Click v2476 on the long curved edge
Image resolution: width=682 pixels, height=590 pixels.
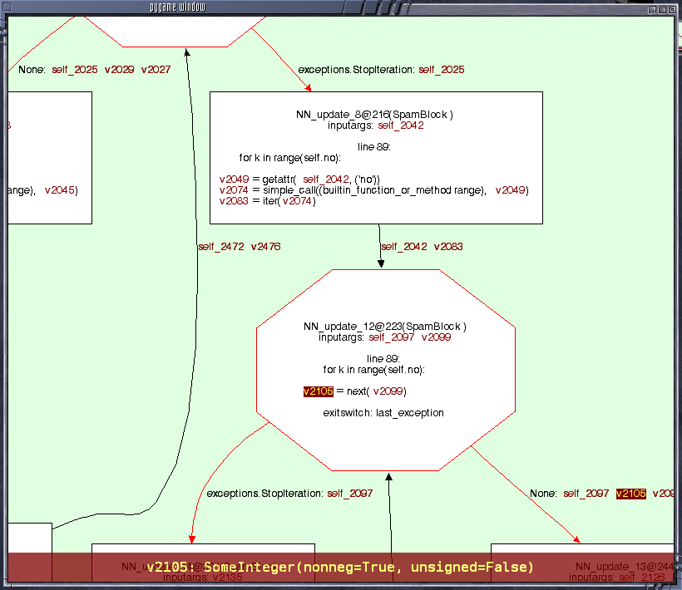(x=266, y=247)
